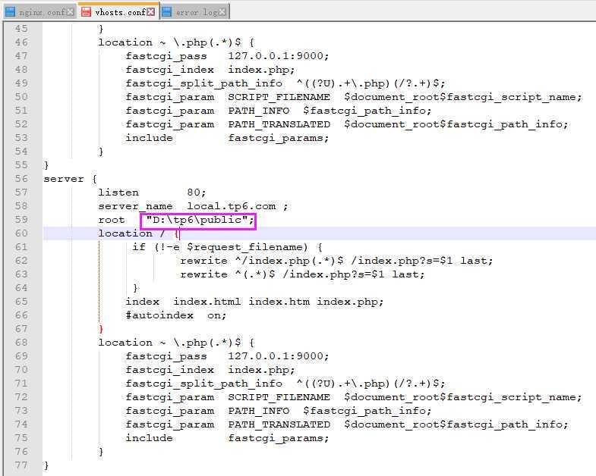Viewport: 596px width, 476px height.
Task: Select line number 60 in the gutter
Action: 20,233
